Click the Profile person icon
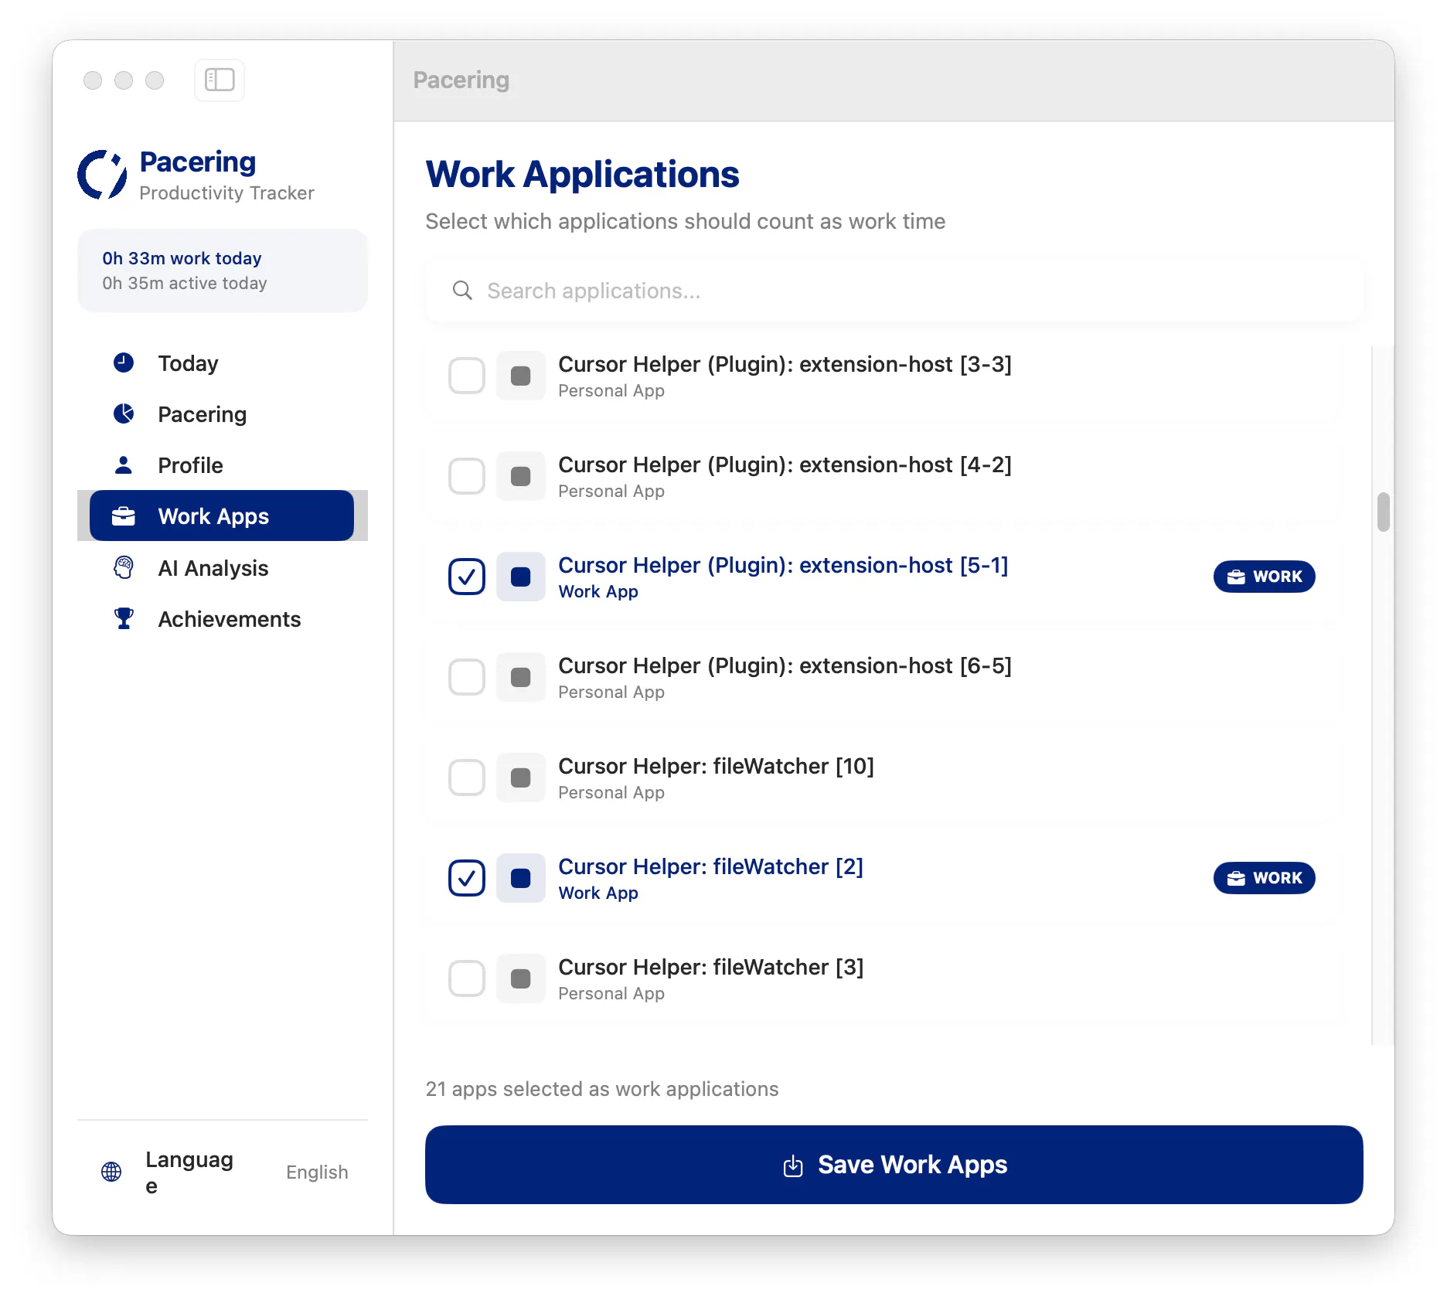This screenshot has height=1300, width=1447. click(124, 465)
